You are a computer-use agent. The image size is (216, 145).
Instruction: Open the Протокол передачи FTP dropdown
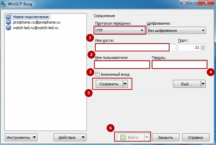pos(120,31)
